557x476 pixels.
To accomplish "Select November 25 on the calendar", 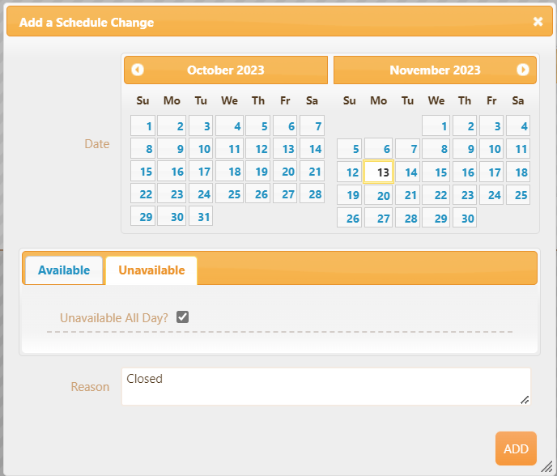I will (x=518, y=194).
